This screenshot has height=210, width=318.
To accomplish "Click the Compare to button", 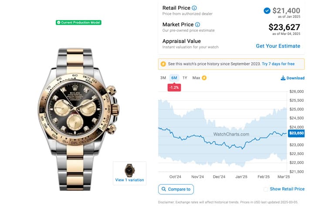I will pyautogui.click(x=176, y=189).
